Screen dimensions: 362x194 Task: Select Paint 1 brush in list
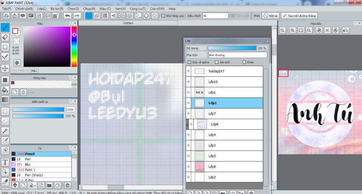(41, 170)
